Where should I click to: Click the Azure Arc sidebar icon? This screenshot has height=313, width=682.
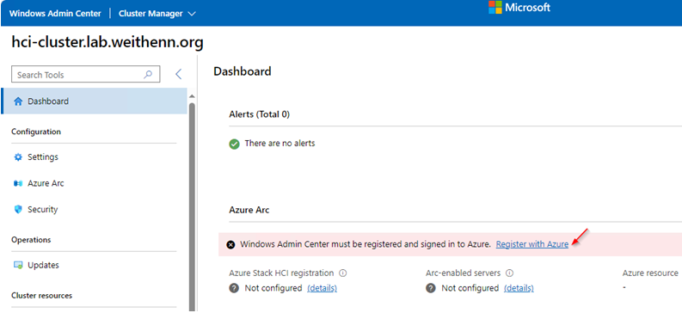pos(18,183)
